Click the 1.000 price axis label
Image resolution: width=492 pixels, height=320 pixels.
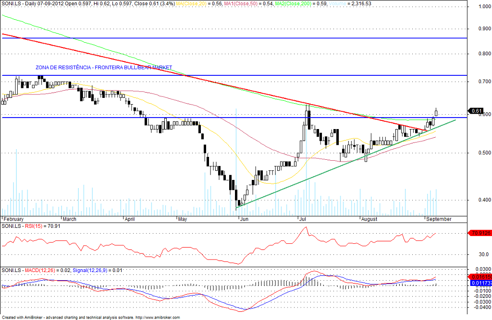click(484, 7)
